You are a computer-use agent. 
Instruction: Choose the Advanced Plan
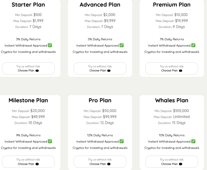100,68
